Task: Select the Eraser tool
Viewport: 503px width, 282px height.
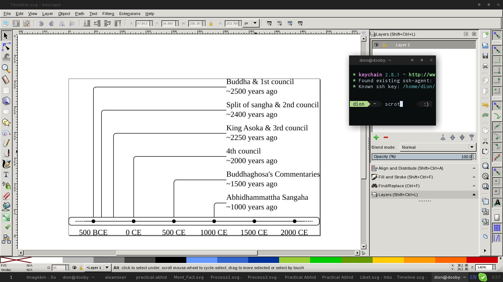Action: tap(6, 196)
